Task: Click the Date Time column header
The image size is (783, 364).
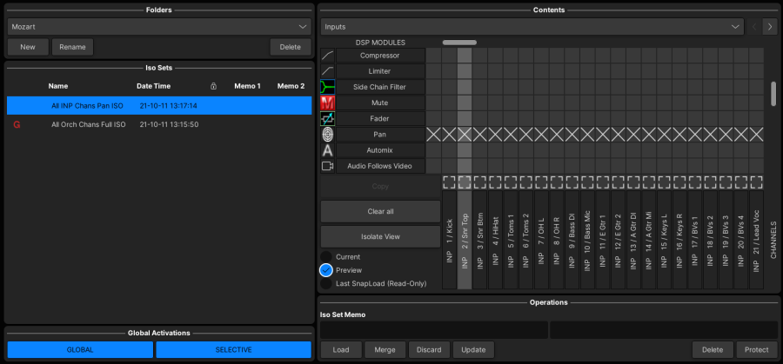Action: click(x=153, y=86)
